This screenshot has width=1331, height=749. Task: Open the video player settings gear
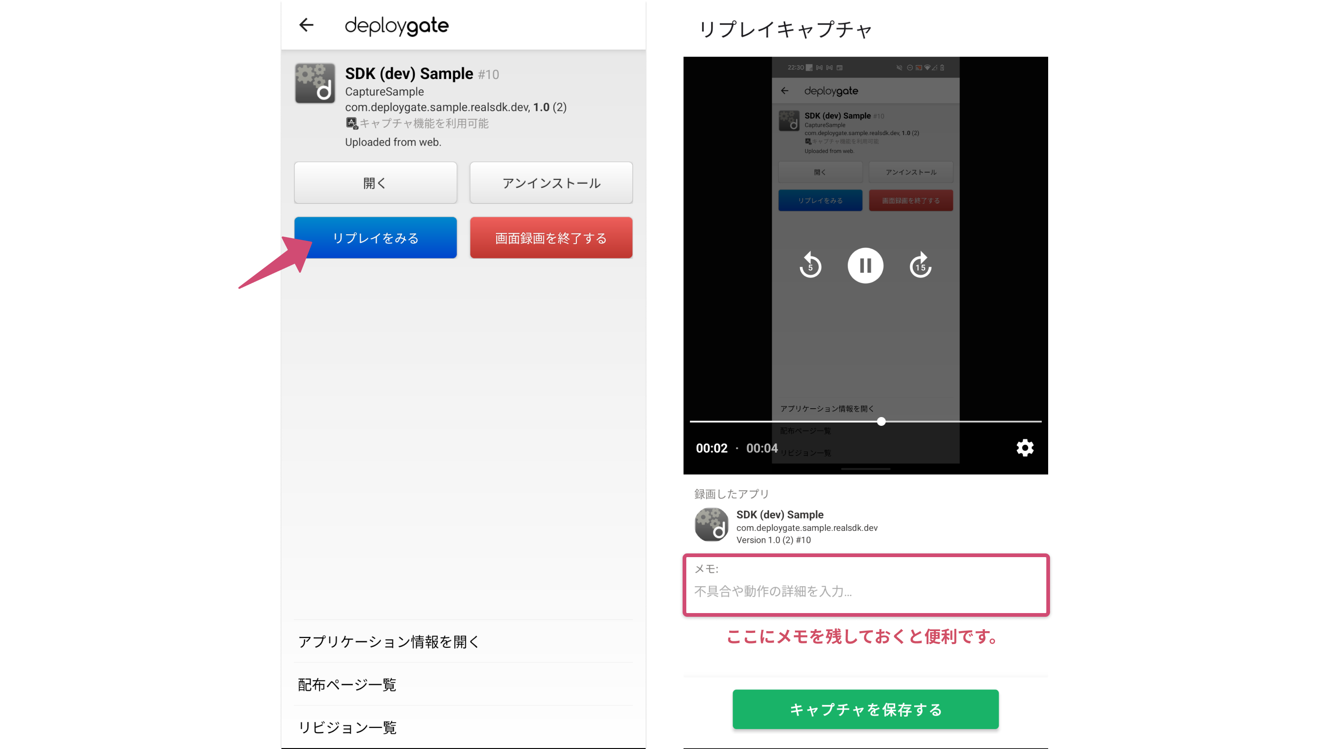click(1025, 448)
